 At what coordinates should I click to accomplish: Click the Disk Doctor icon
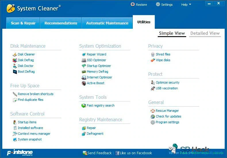(x=15, y=66)
